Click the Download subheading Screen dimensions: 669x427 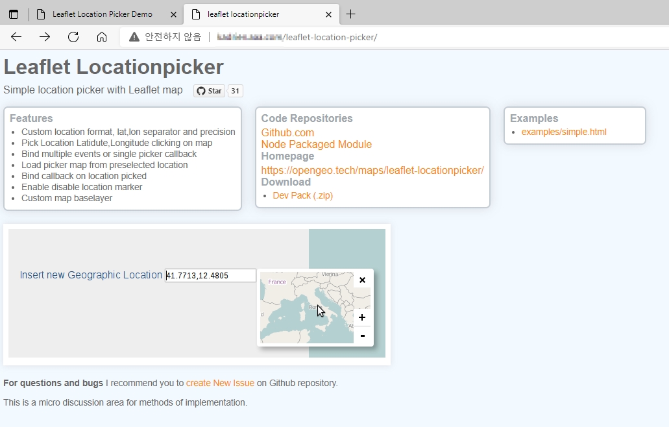point(286,182)
